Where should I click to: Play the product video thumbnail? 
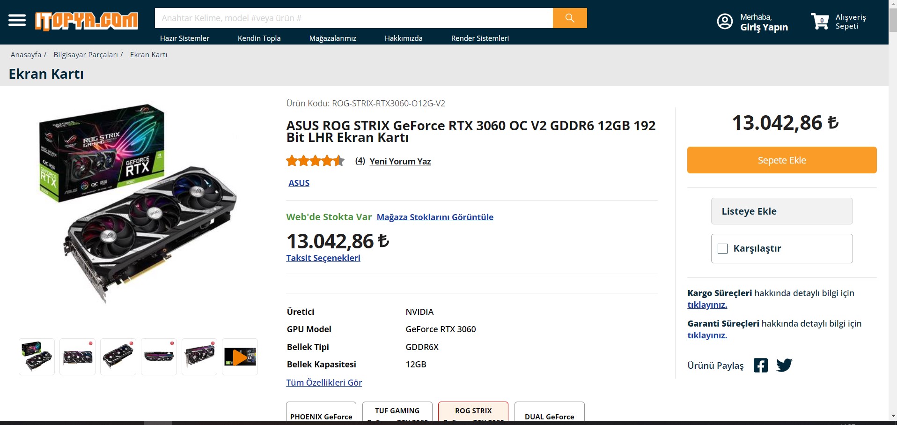(x=240, y=357)
